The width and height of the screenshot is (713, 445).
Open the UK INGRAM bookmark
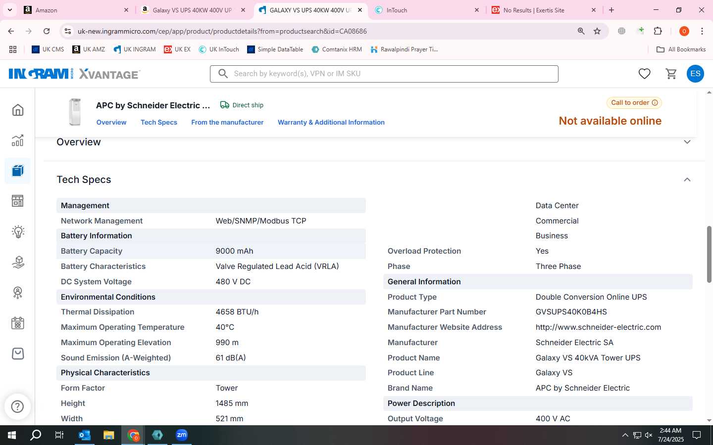[x=135, y=49]
